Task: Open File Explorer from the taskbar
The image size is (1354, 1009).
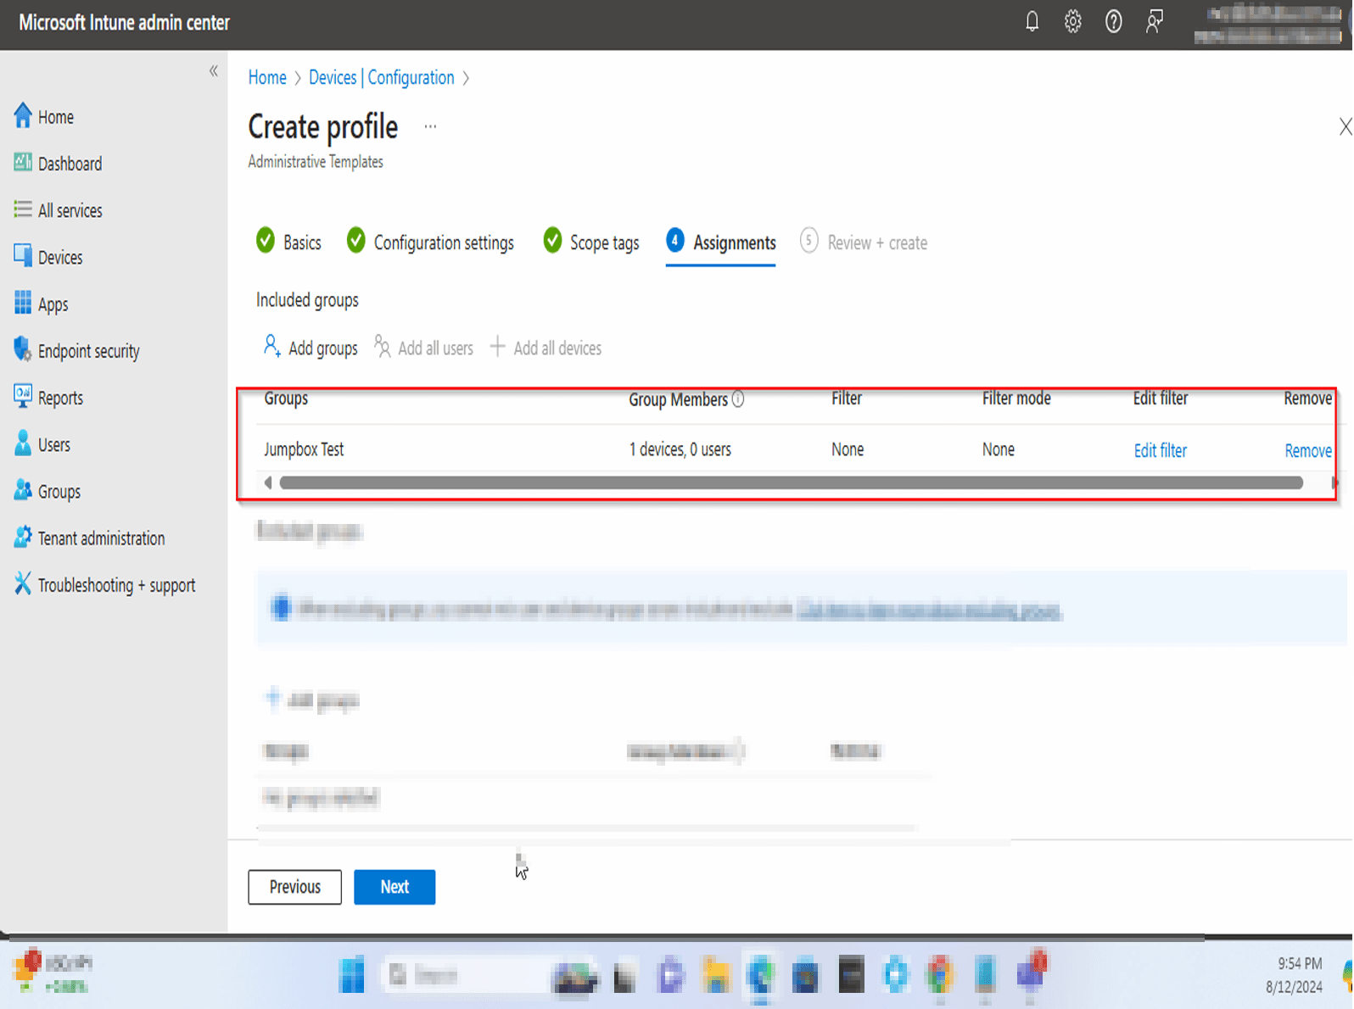Action: [716, 975]
